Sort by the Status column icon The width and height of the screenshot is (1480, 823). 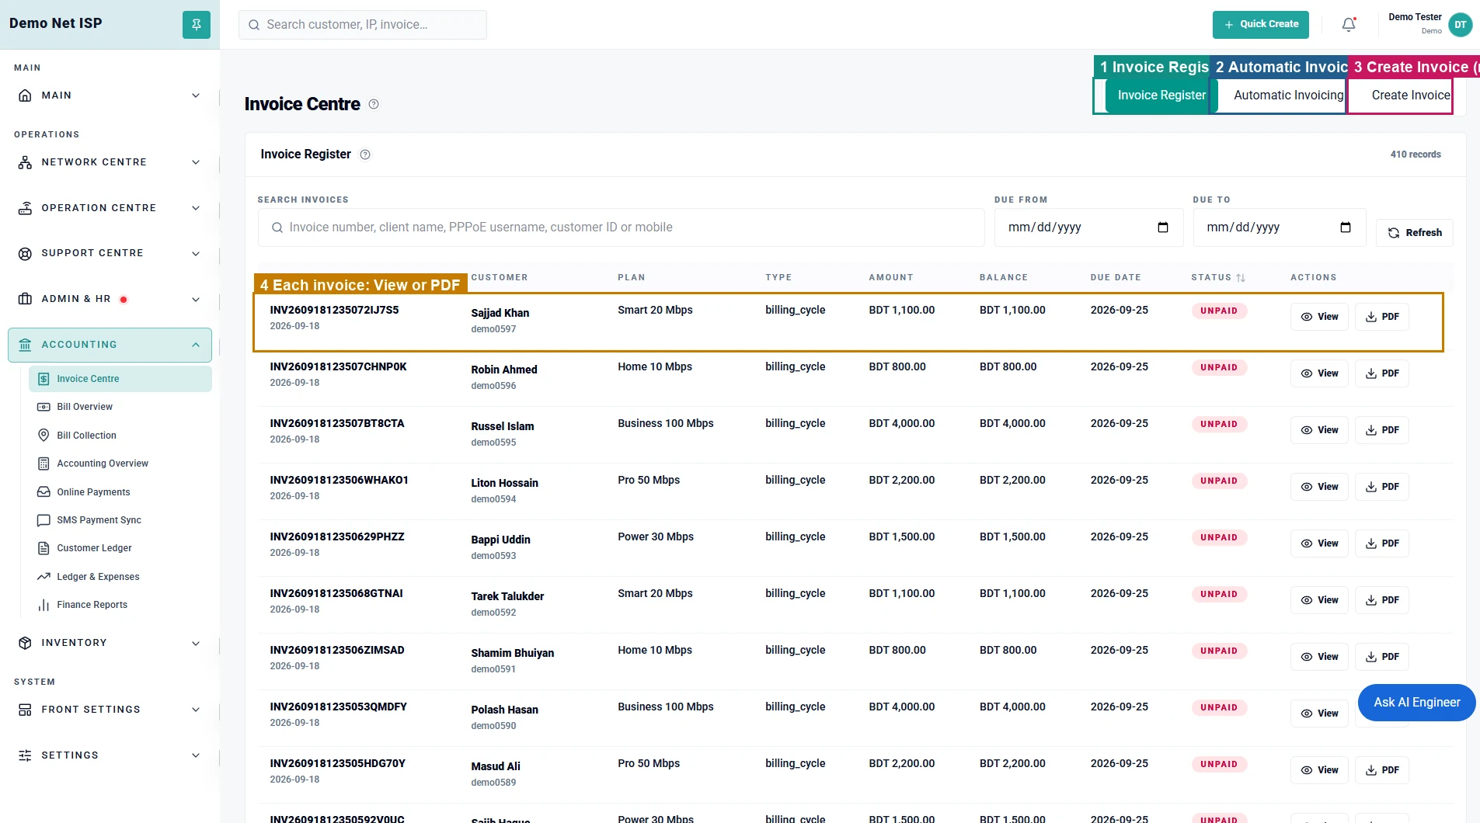tap(1241, 278)
